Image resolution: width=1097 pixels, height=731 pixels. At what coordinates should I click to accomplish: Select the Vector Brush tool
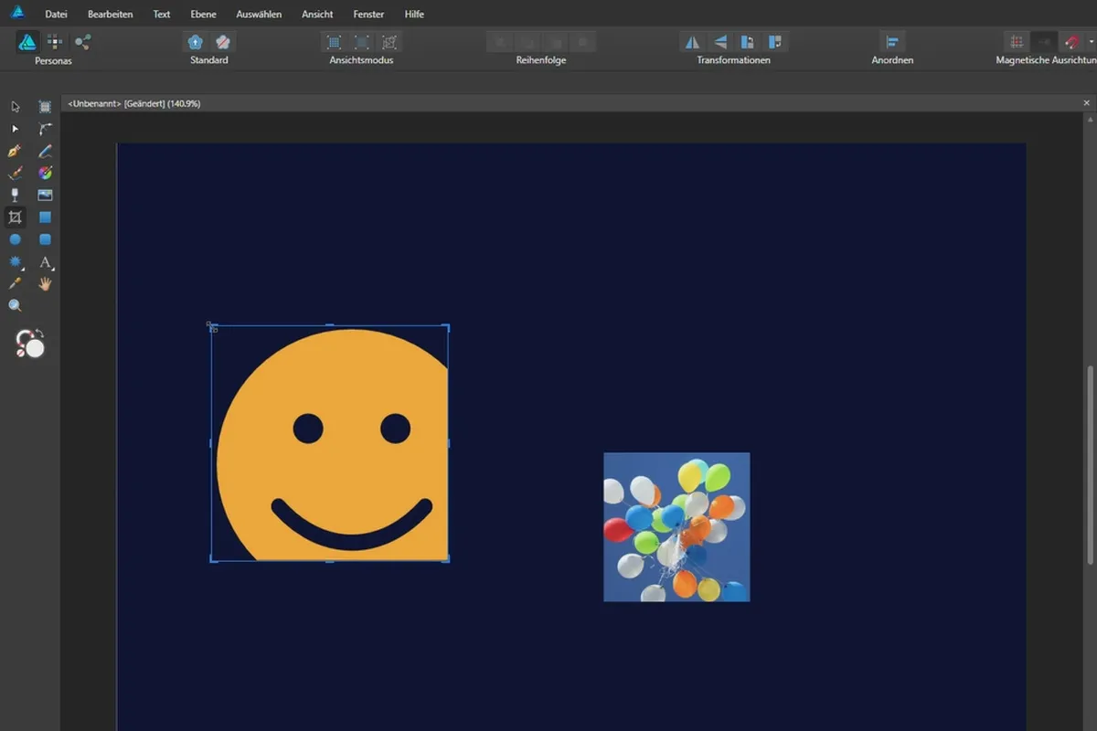pos(15,173)
